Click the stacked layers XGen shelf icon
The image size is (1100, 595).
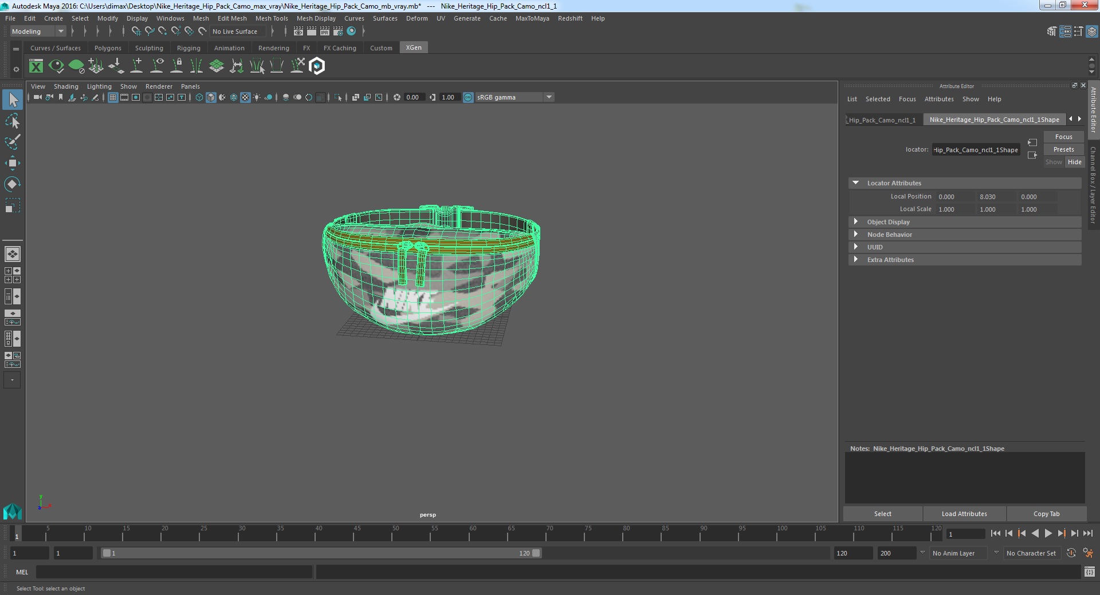coord(217,66)
